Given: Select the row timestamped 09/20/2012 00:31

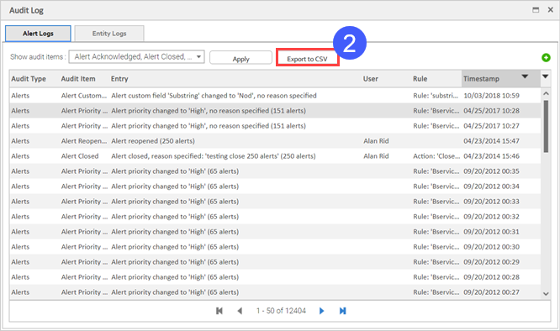Looking at the screenshot, I should (275, 232).
